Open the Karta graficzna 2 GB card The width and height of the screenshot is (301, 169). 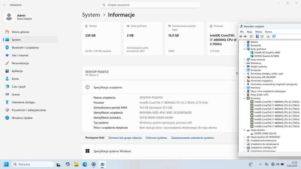click(x=143, y=39)
